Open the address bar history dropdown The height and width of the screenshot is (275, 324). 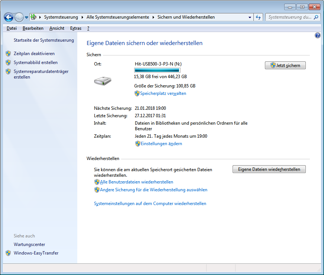click(x=250, y=17)
